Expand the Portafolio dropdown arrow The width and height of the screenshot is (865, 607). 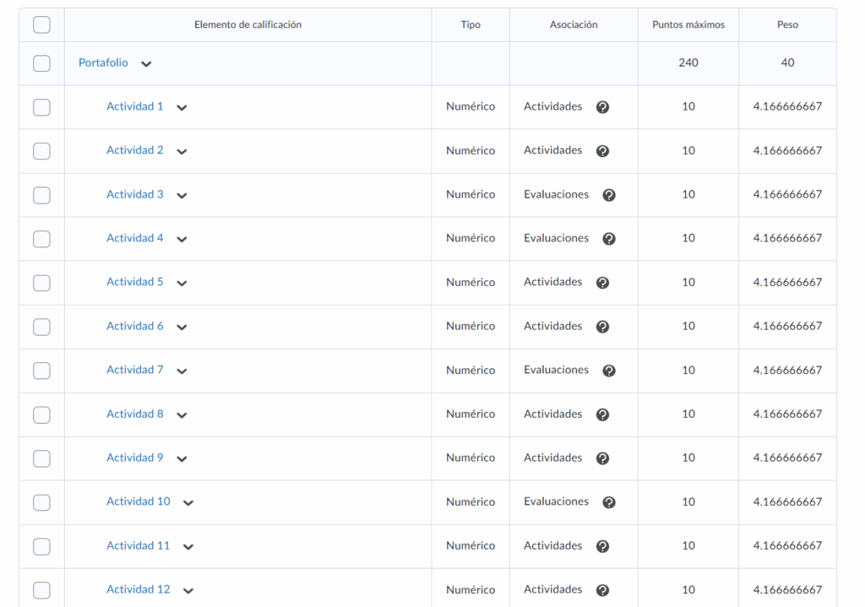[x=146, y=64]
